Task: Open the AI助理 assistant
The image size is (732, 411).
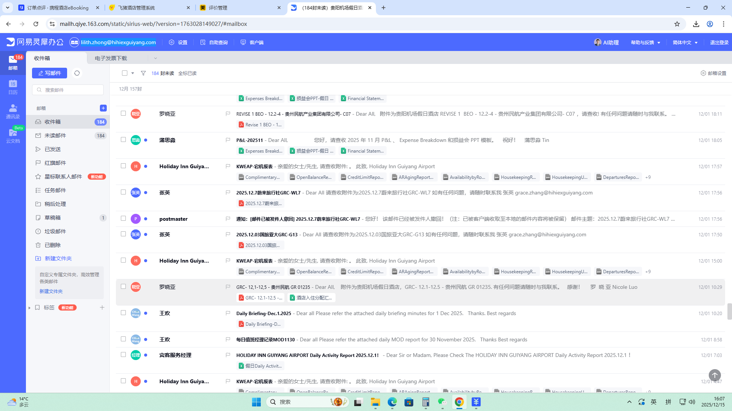Action: click(x=606, y=42)
